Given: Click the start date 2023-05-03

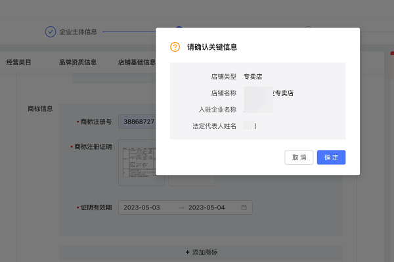Looking at the screenshot, I should click(x=142, y=207).
